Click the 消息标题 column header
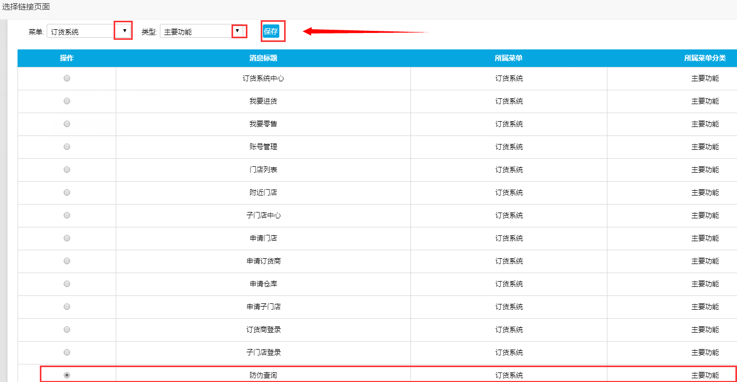This screenshot has height=382, width=737. (263, 58)
